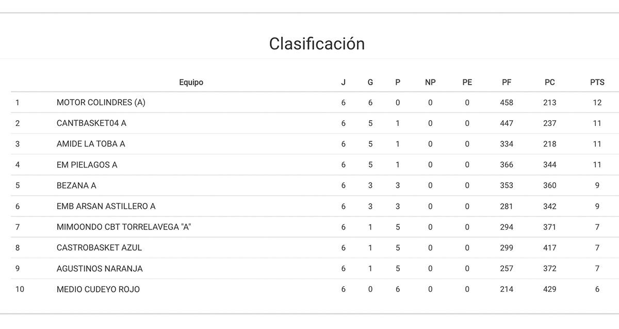
Task: Click the J column header
Action: point(344,83)
